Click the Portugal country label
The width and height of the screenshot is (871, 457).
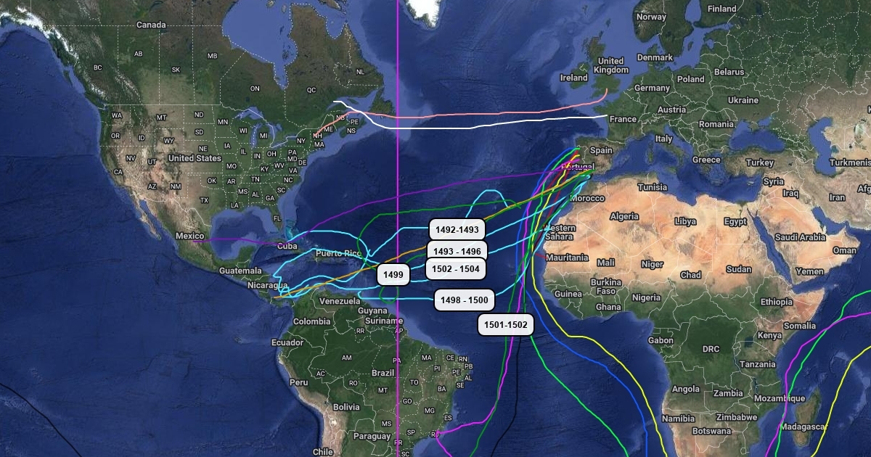pos(580,166)
